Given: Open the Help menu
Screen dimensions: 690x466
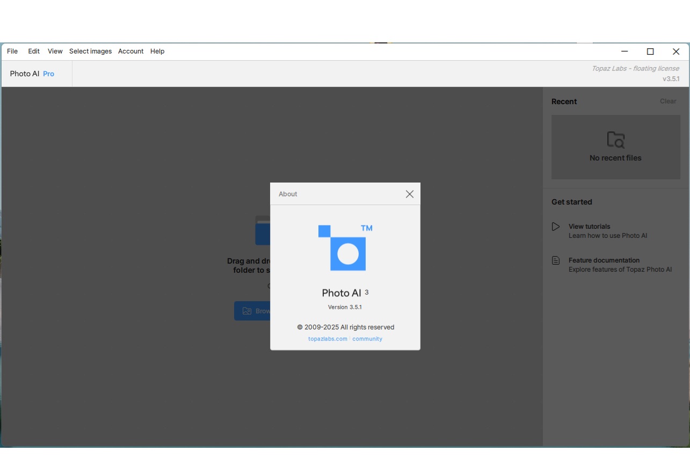Looking at the screenshot, I should (x=157, y=52).
